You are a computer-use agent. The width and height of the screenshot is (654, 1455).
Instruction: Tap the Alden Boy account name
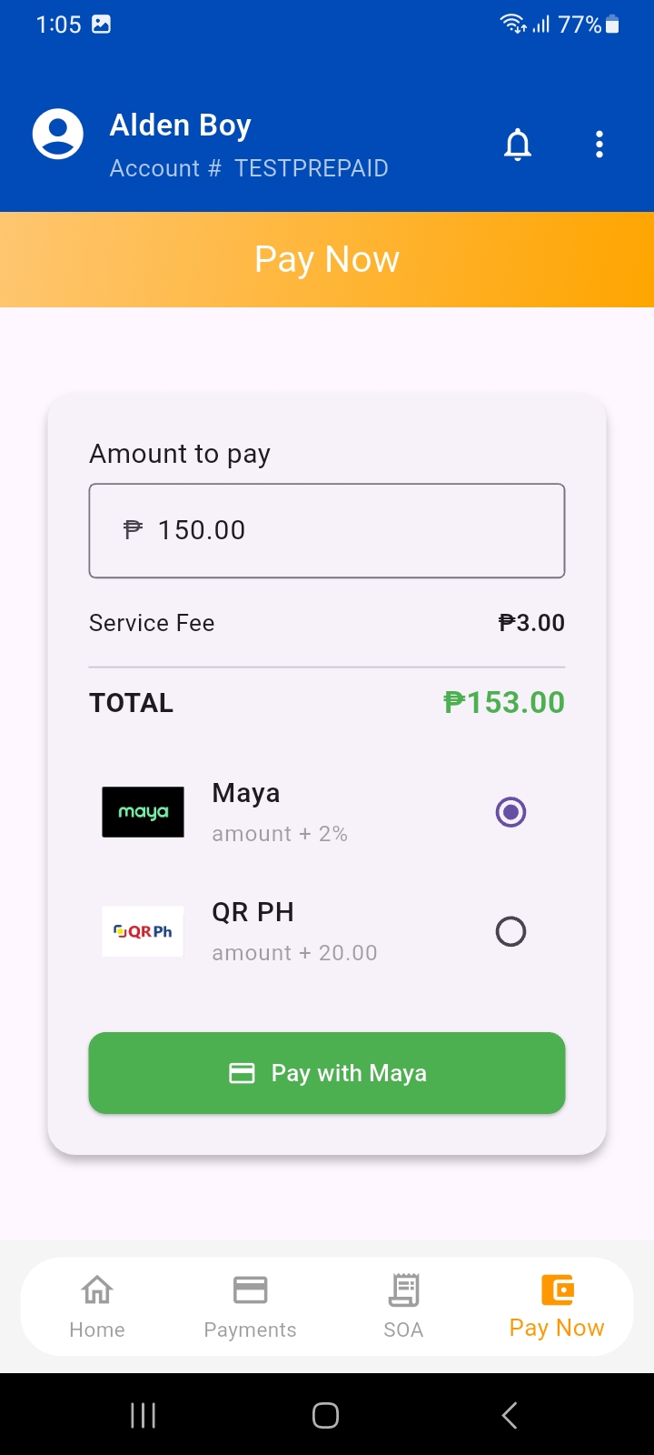click(x=181, y=125)
